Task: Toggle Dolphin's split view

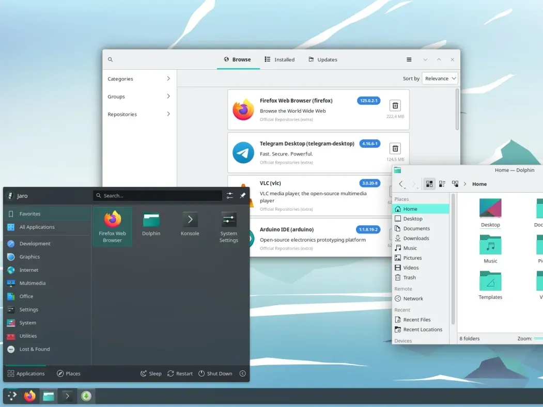Action: point(455,183)
